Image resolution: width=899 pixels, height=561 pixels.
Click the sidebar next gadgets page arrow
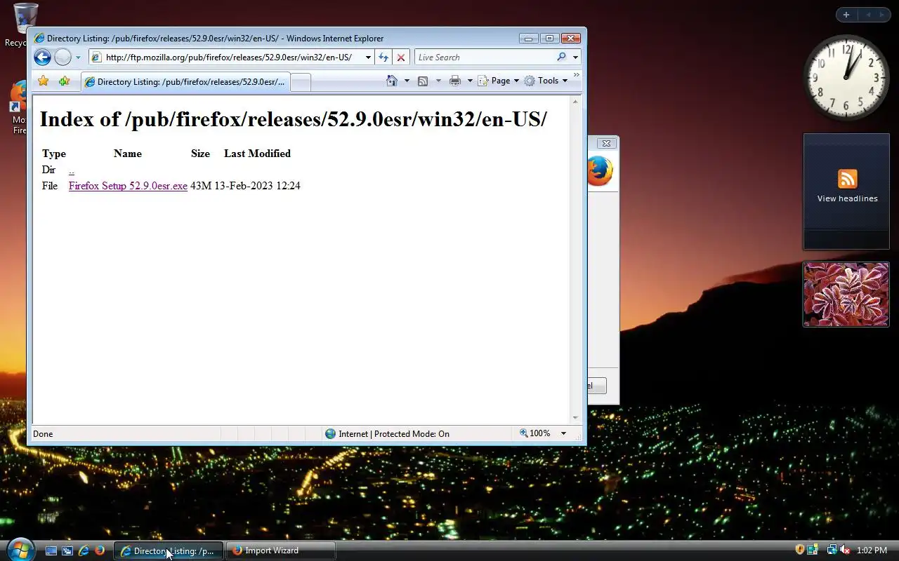882,15
